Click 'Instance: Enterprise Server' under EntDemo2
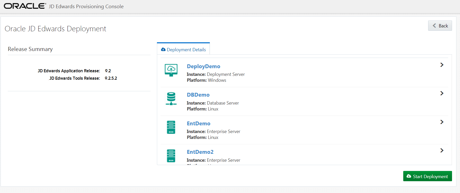Image resolution: width=460 pixels, height=193 pixels. 213,160
